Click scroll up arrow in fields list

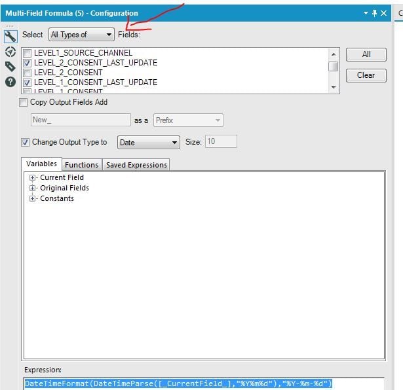pyautogui.click(x=334, y=54)
